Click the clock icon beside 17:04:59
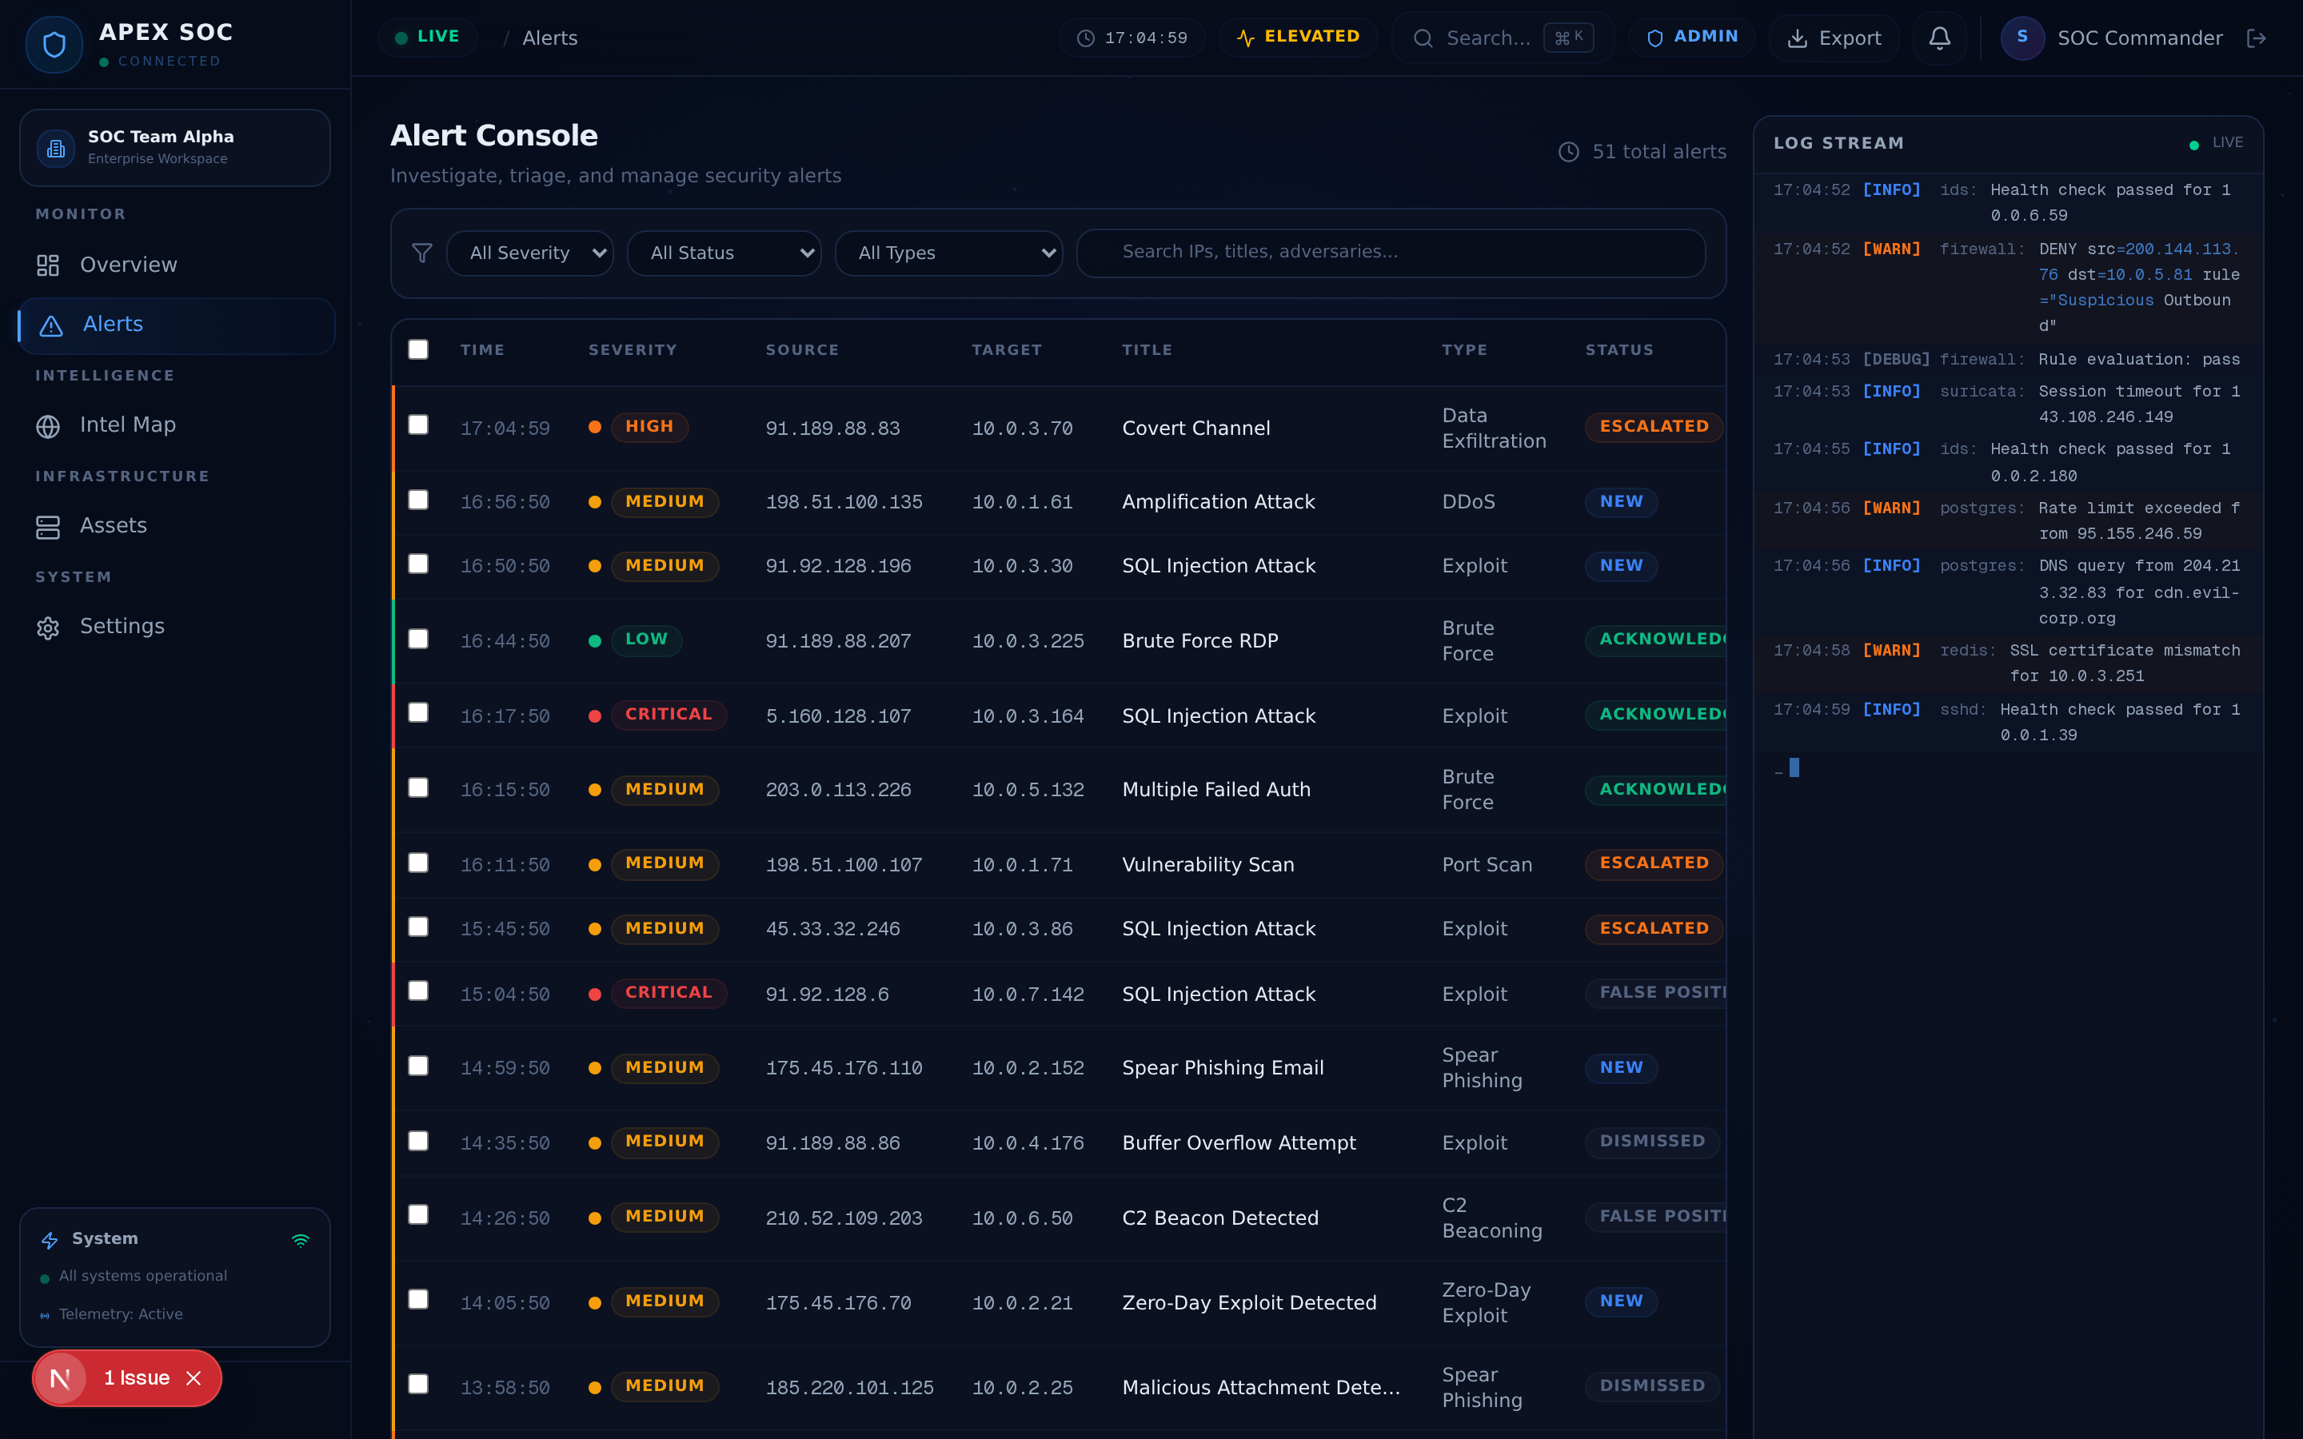2303x1439 pixels. (1085, 38)
